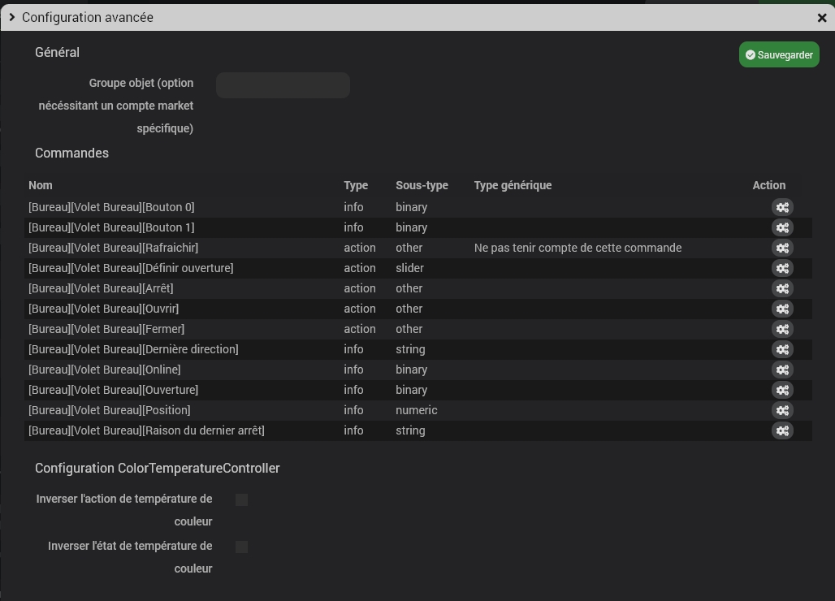Close the Configuration avancée dialog
The height and width of the screenshot is (601, 835).
pos(822,17)
